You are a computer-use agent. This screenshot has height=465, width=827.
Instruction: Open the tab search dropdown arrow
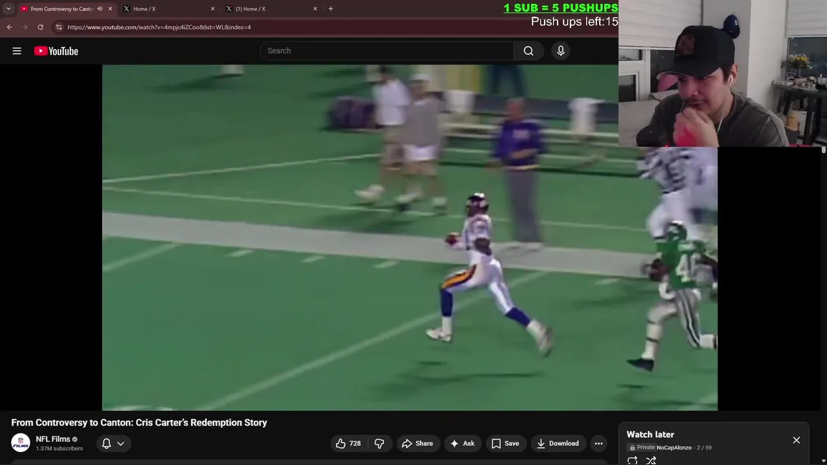coord(8,8)
